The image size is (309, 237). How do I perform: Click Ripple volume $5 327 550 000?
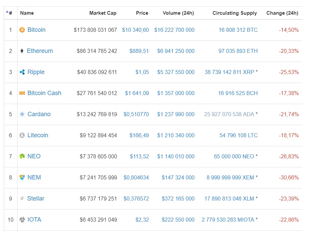[x=176, y=72]
